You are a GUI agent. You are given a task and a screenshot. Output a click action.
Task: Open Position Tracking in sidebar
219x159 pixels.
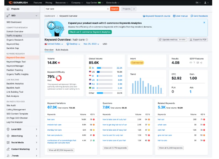click(x=14, y=70)
